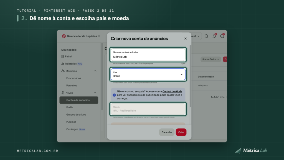Click the 1 a 1 de 1 linha text
Viewport: 284px width, 160px height.
(217, 97)
